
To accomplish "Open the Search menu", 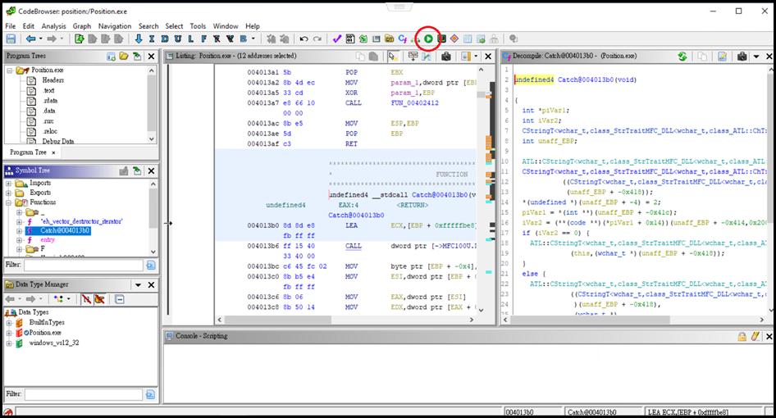I will pos(148,25).
